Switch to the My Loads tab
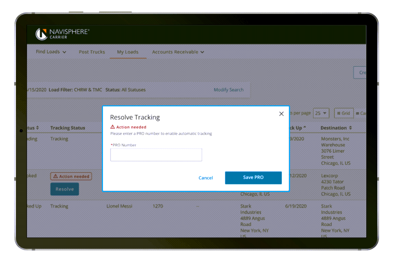393x262 pixels. tap(128, 52)
